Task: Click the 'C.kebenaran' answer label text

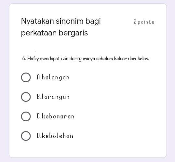Action: (x=56, y=116)
